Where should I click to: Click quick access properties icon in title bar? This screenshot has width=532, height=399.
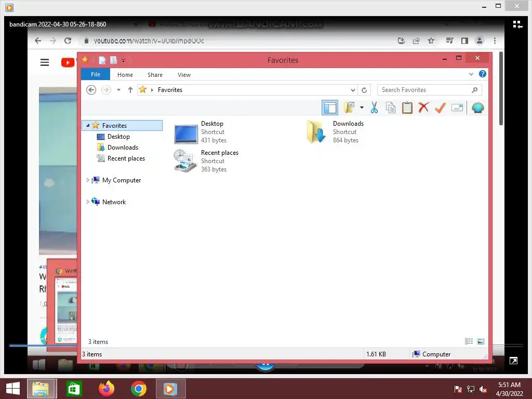coord(102,60)
